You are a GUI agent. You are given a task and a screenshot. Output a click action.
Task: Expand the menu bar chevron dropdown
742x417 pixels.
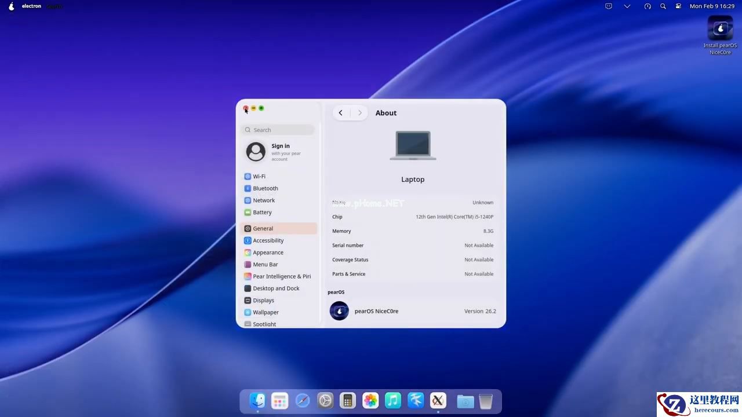pyautogui.click(x=627, y=6)
